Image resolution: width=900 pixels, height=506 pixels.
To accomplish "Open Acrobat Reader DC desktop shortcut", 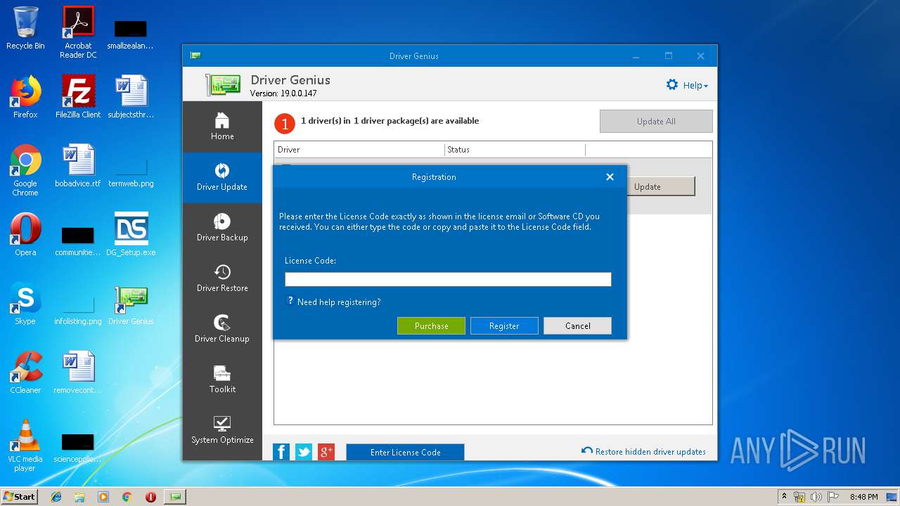I will coord(78,32).
